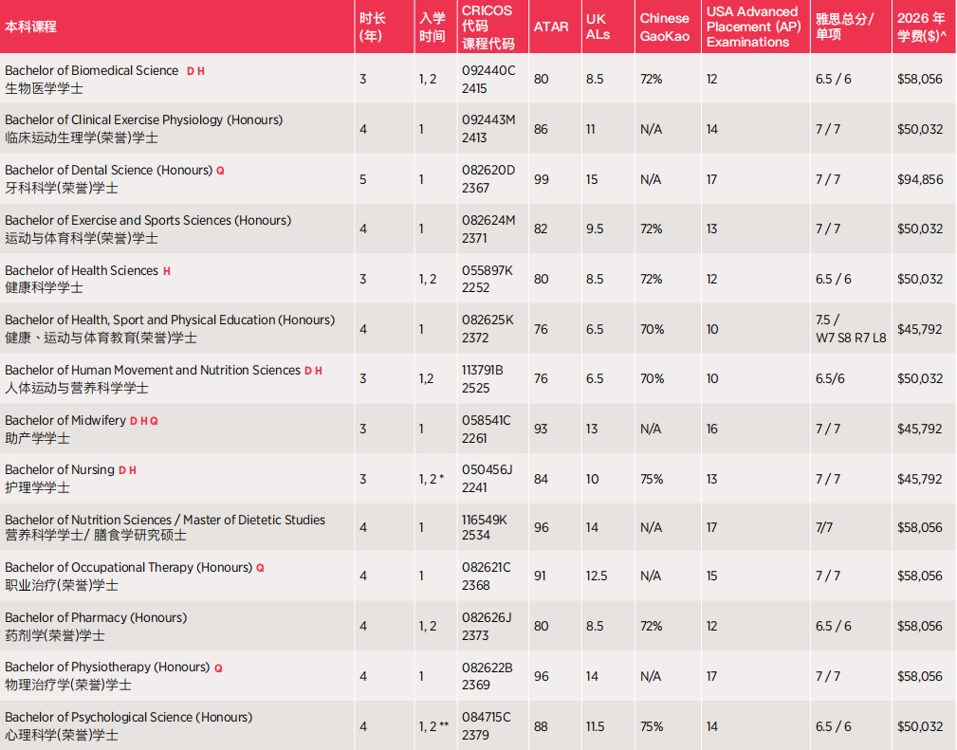Click the $45,792 fee in the Nursing row
957x750 pixels.
click(x=920, y=479)
